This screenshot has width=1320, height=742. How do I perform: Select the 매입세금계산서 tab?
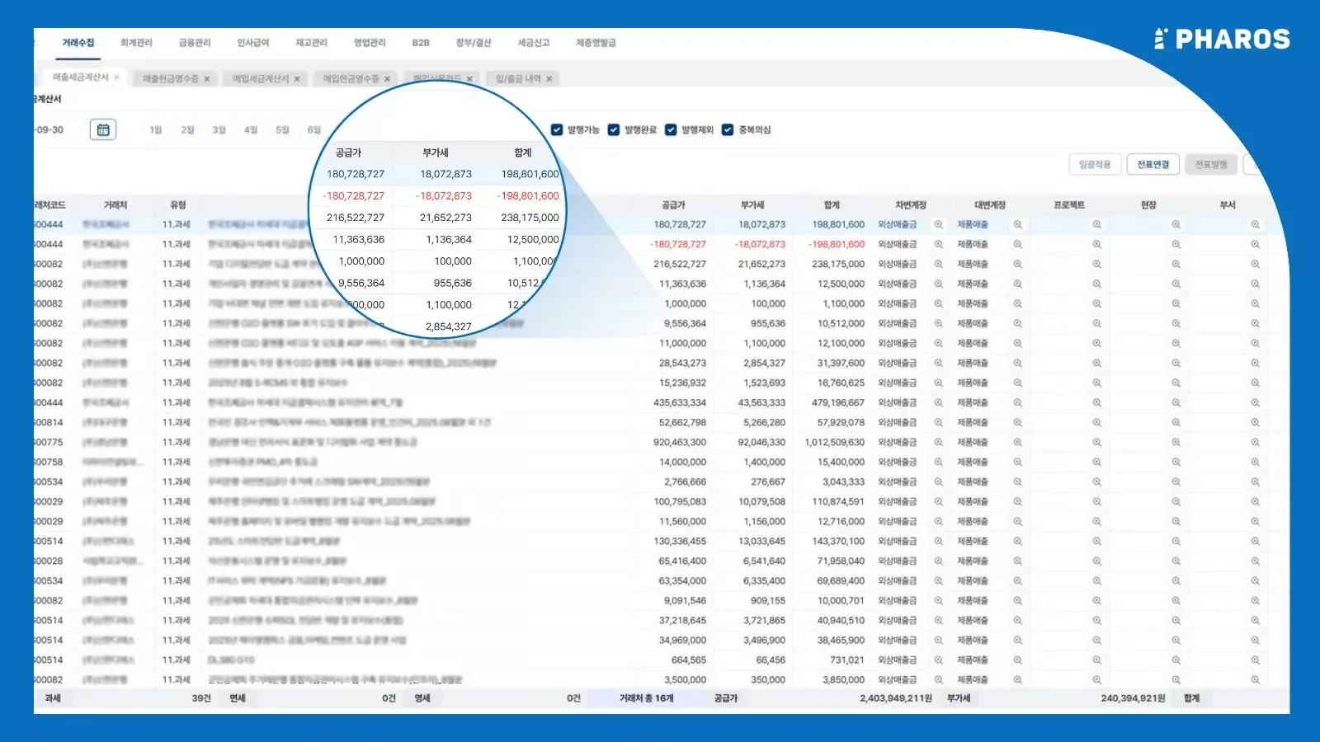tap(261, 79)
